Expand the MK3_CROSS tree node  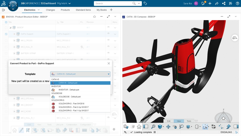click(14, 41)
